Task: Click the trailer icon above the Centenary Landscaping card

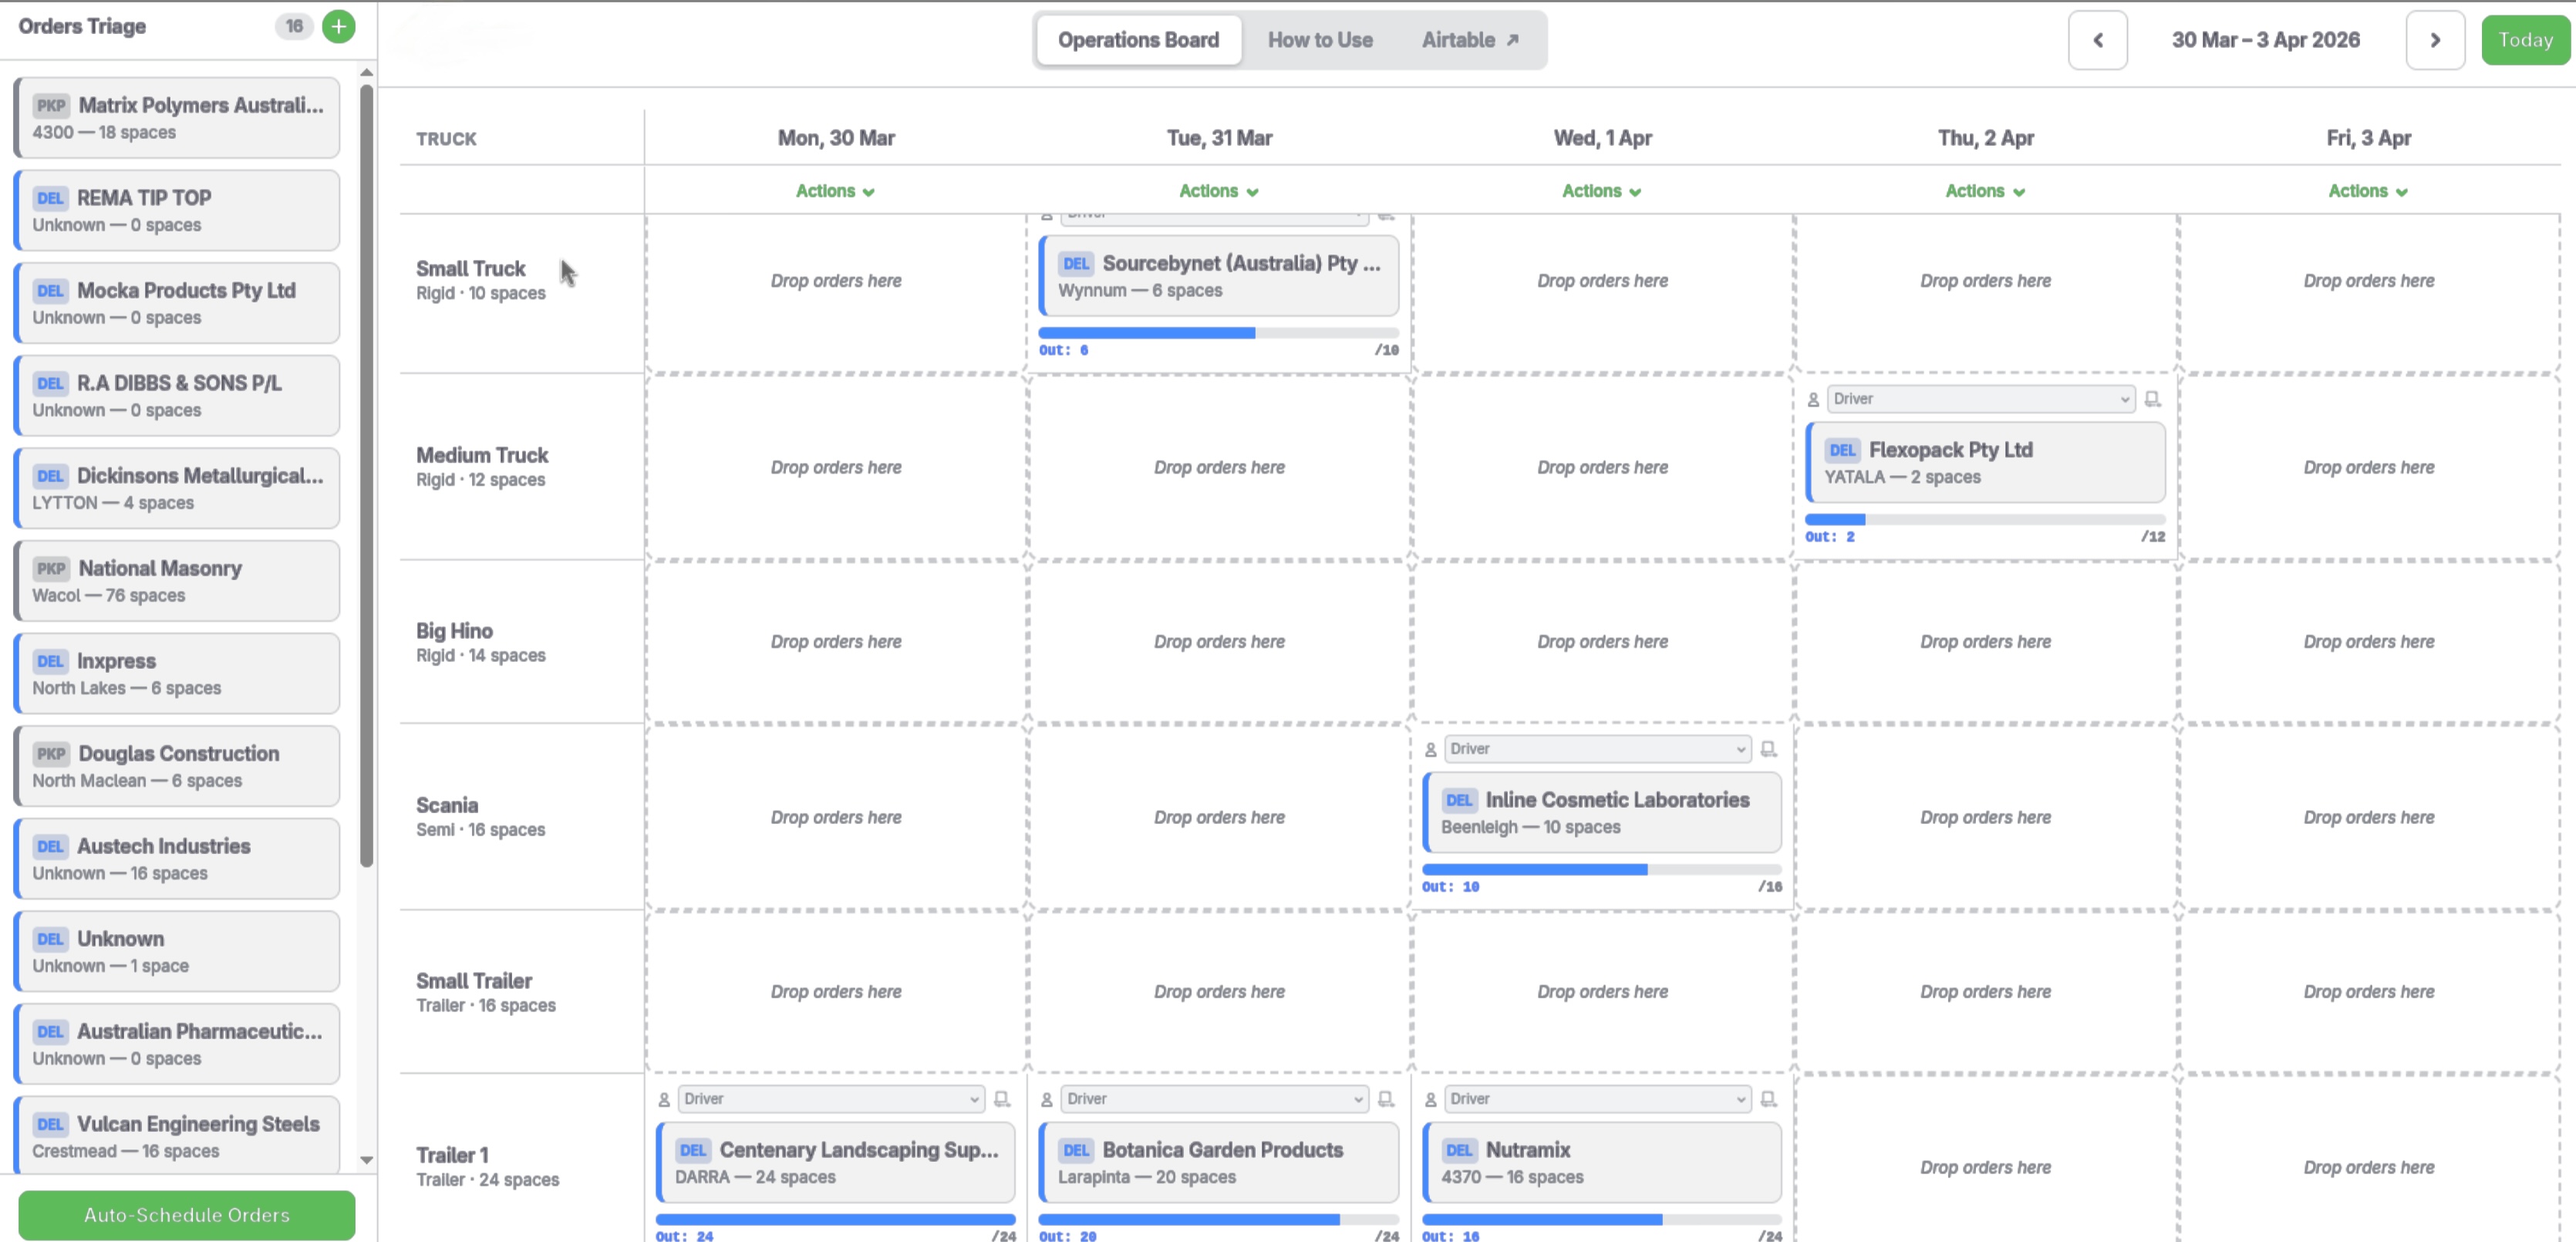Action: (x=1002, y=1099)
